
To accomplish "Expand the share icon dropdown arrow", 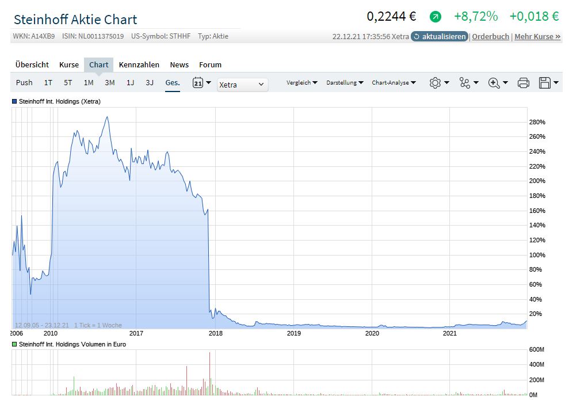I will [x=476, y=83].
